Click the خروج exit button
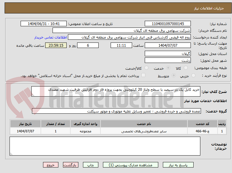The width and height of the screenshot is (232, 173). click(51, 165)
